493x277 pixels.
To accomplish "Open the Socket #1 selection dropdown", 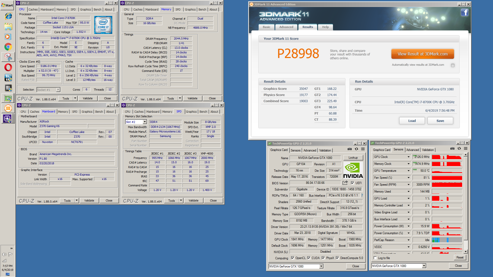I will (58, 90).
